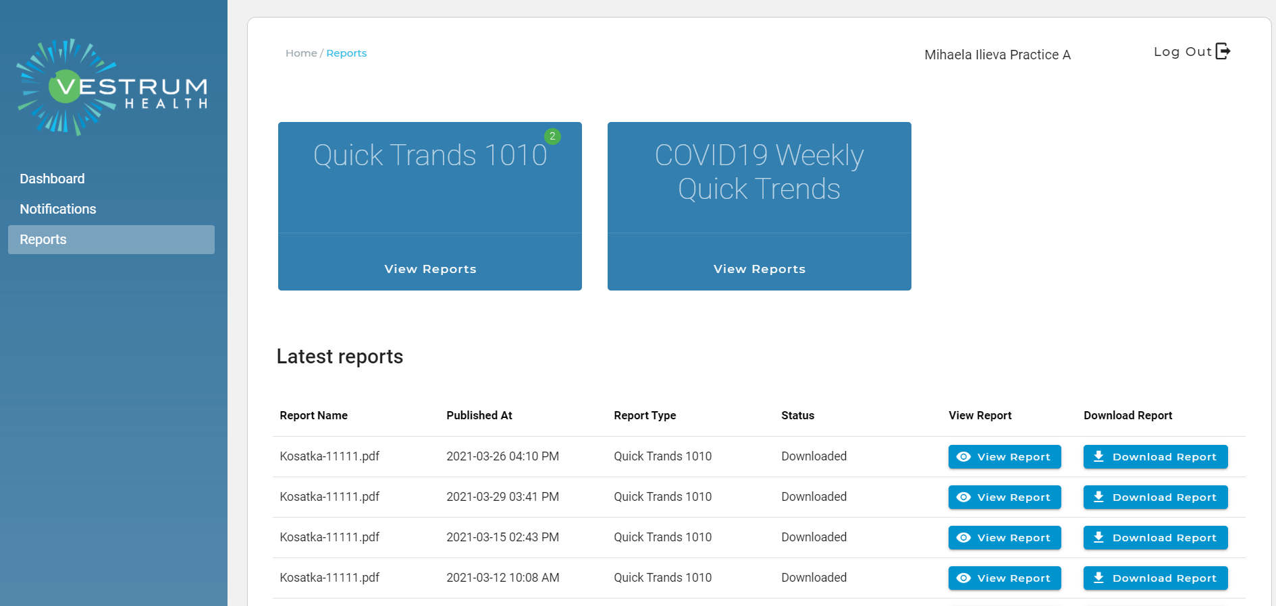Click the Log Out exit icon
Viewport: 1276px width, 606px height.
point(1223,51)
